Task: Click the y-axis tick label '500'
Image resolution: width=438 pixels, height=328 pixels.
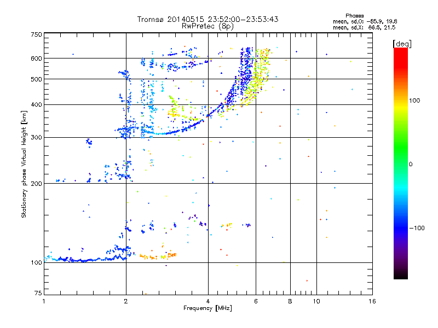Action: click(36, 79)
